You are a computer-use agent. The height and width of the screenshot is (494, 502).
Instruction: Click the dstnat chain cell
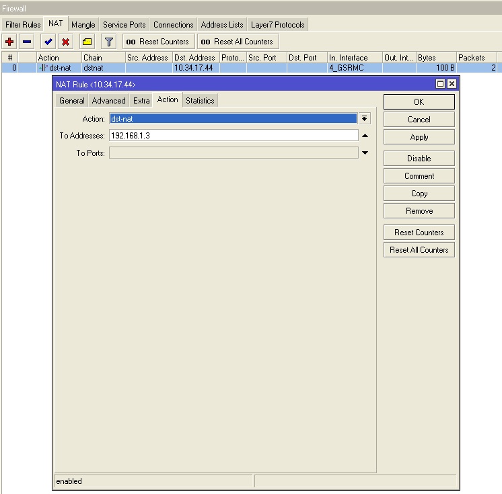104,68
